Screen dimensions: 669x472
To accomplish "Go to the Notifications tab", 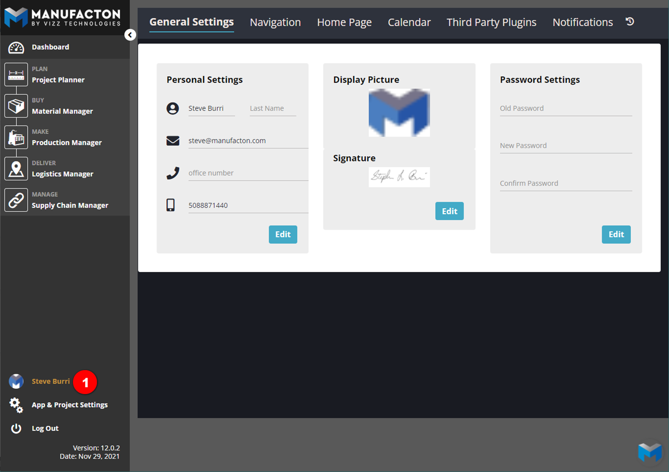I will point(582,22).
